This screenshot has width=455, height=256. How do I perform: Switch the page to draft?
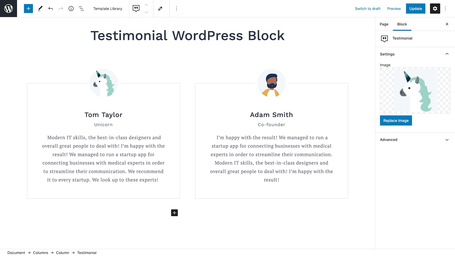click(368, 9)
